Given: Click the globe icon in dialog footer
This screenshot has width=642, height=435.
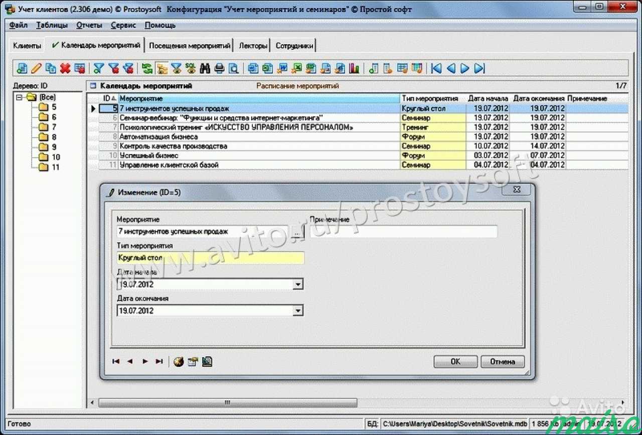Looking at the screenshot, I should pyautogui.click(x=179, y=361).
